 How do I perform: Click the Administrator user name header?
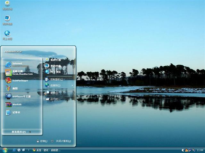[x=13, y=52]
